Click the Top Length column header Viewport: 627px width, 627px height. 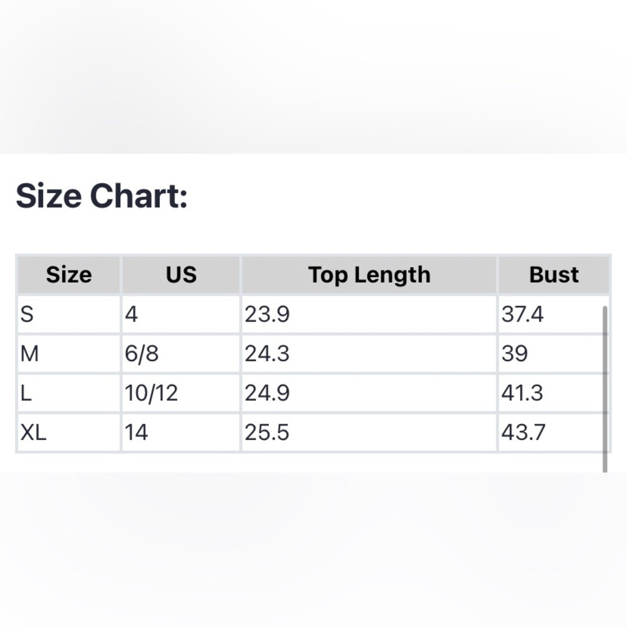pos(369,275)
